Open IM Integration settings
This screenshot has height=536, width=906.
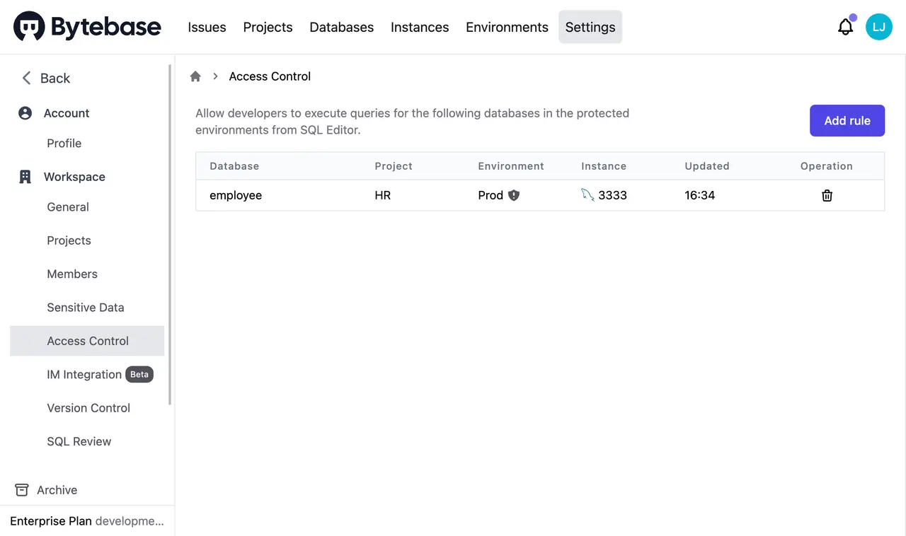pyautogui.click(x=84, y=375)
